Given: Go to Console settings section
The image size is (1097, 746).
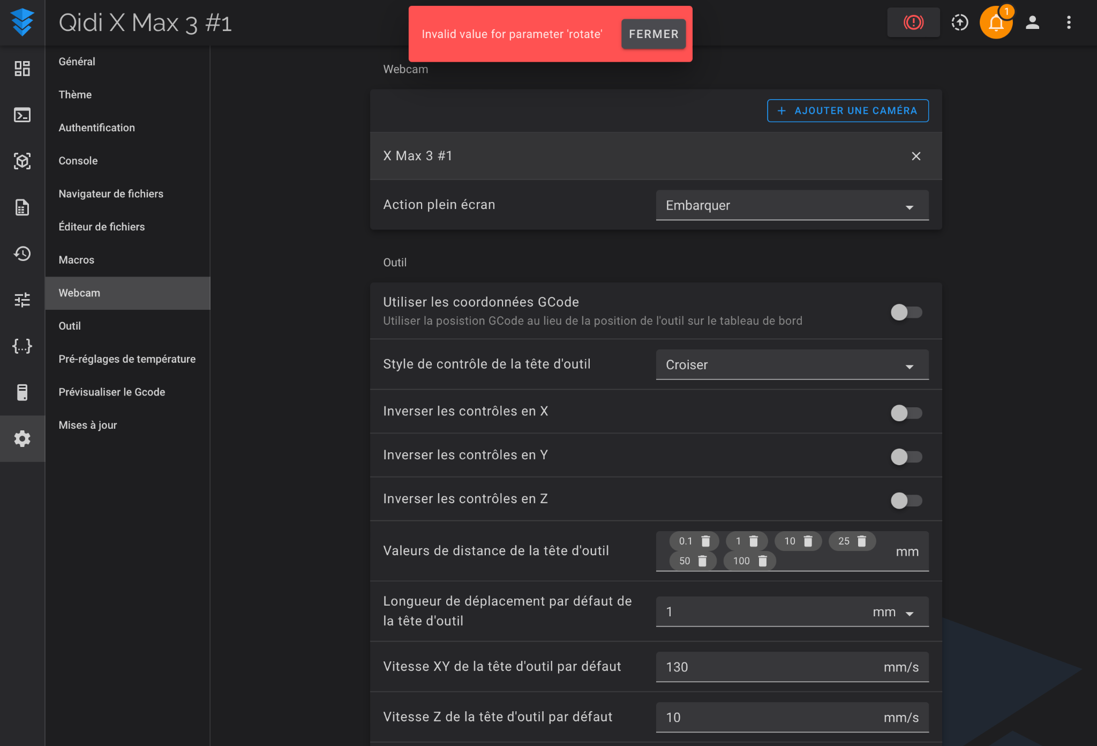Looking at the screenshot, I should pyautogui.click(x=127, y=161).
